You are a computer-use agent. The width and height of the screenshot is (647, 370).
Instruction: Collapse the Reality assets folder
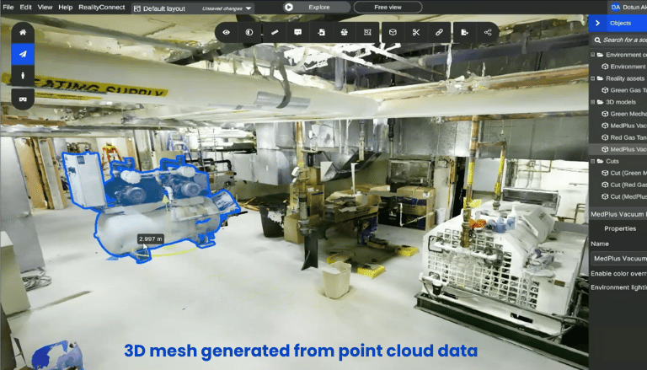tap(593, 78)
